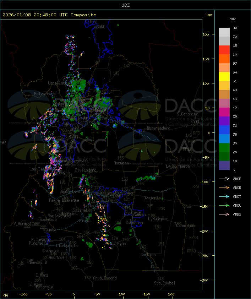Click the timestamp 2026/01/08 20:48:00 UTC Composite
This screenshot has width=251, height=299.
(x=49, y=15)
